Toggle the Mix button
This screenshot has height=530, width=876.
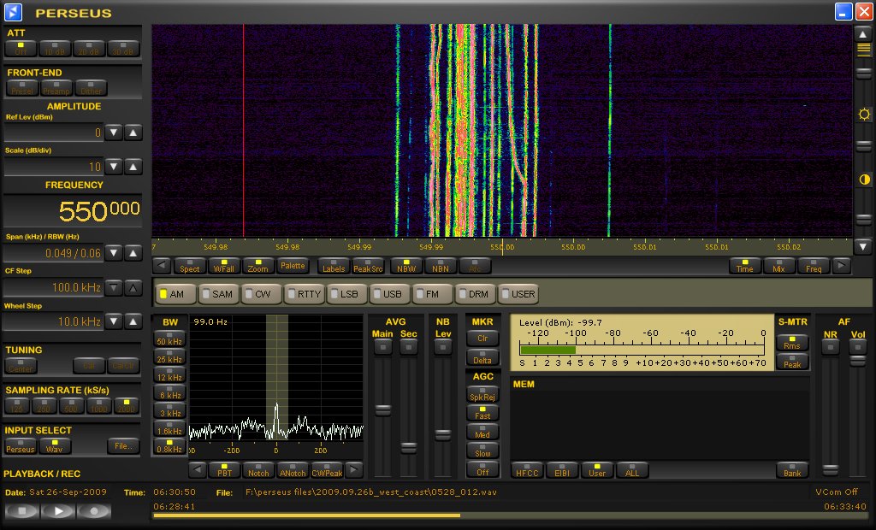pyautogui.click(x=778, y=266)
